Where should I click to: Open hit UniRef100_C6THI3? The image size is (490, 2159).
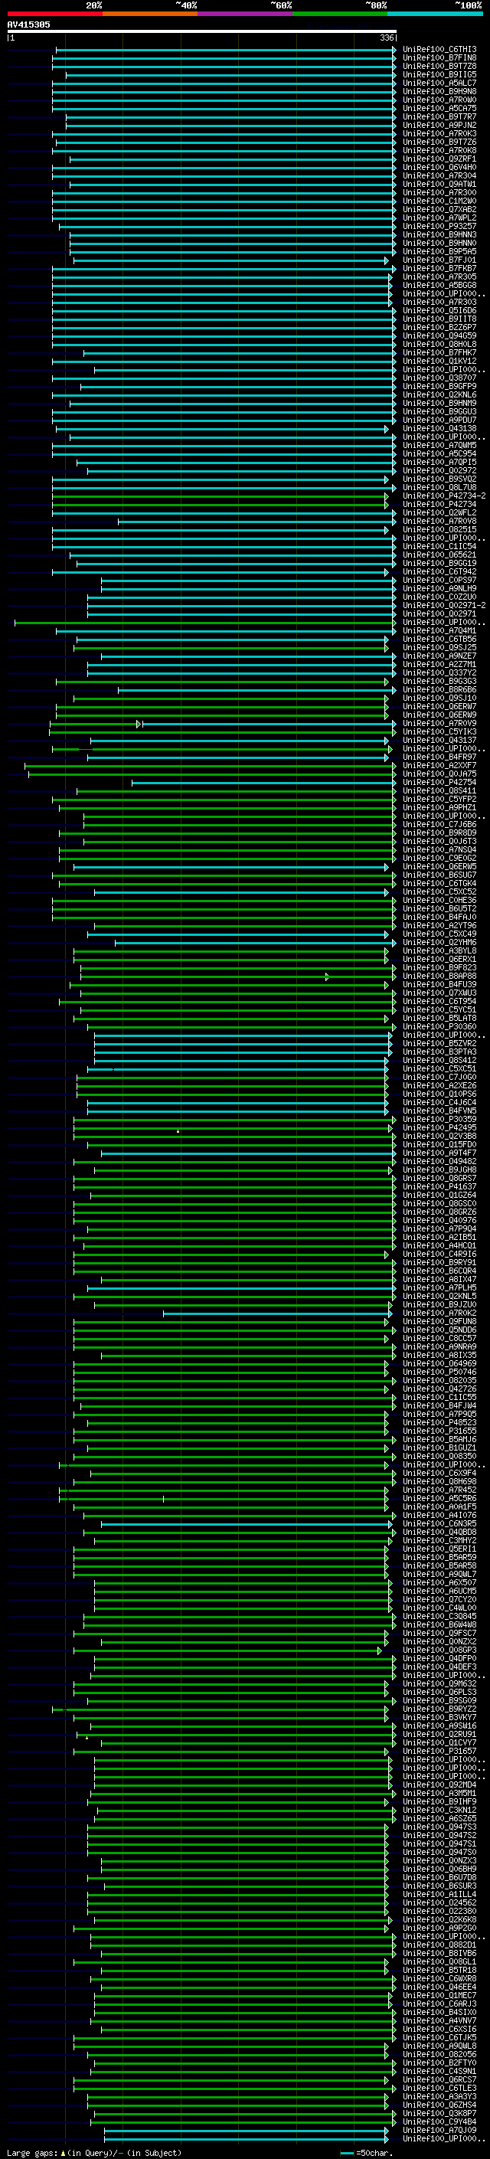click(x=439, y=50)
